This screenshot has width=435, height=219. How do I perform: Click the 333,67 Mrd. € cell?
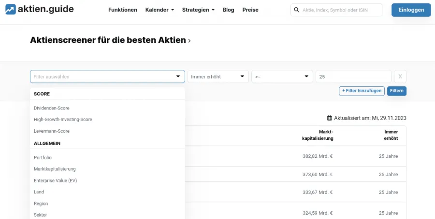318,192
